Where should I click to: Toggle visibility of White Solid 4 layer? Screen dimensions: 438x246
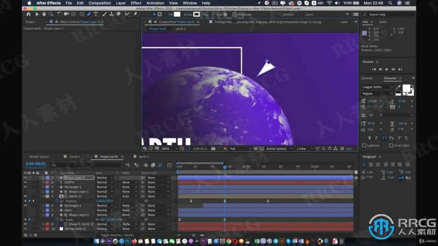[25, 229]
